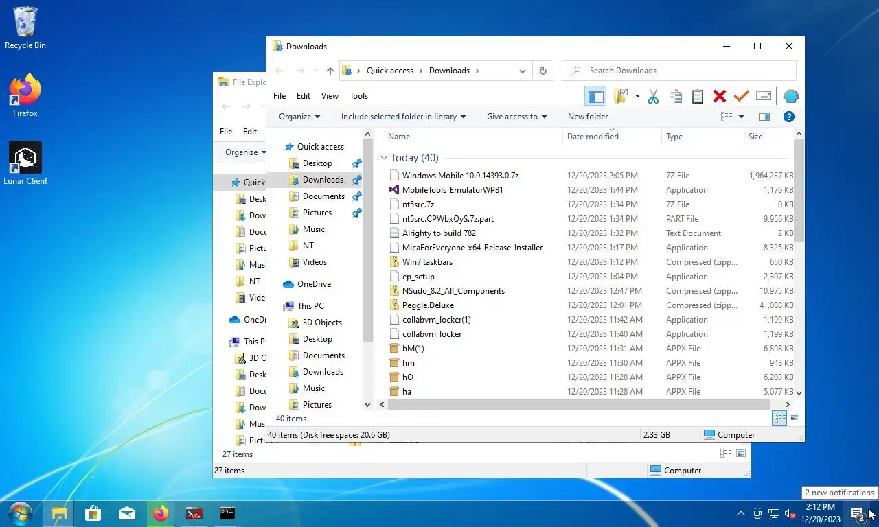Click the orange checkmark Rename icon
This screenshot has width=879, height=527.
[742, 97]
